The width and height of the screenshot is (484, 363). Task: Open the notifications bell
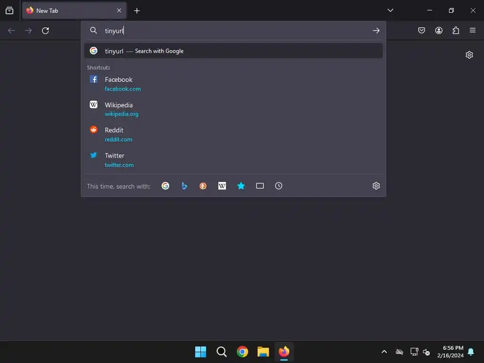pos(471,352)
